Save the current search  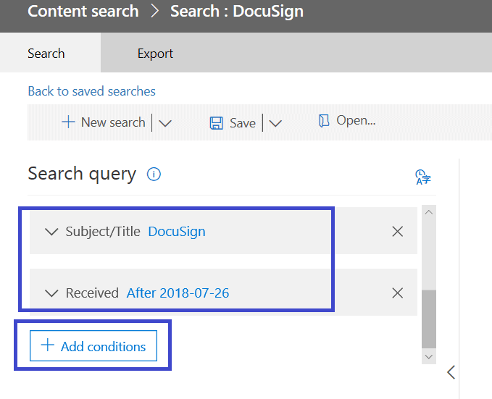click(x=243, y=123)
